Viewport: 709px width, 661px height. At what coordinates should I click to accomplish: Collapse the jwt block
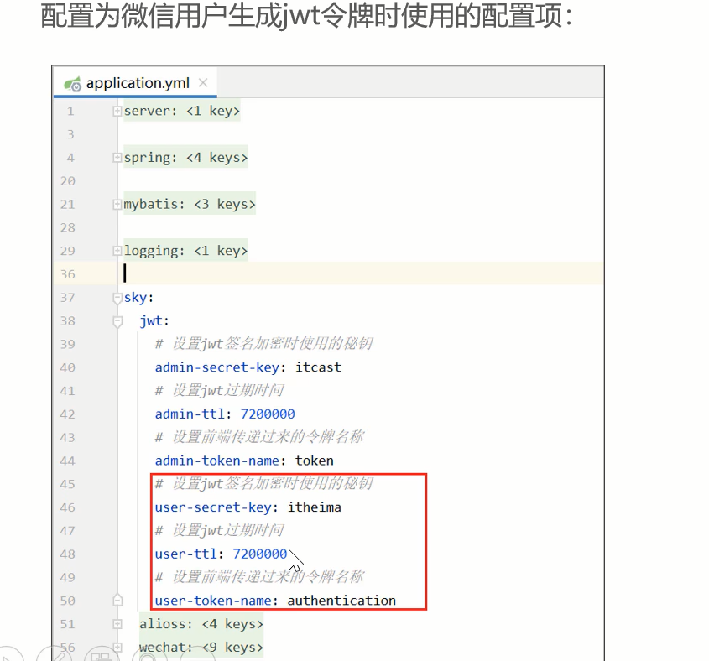pyautogui.click(x=117, y=321)
